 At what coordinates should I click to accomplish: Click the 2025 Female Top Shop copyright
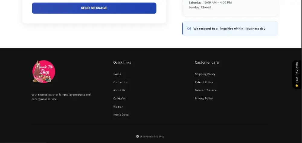pos(152,136)
